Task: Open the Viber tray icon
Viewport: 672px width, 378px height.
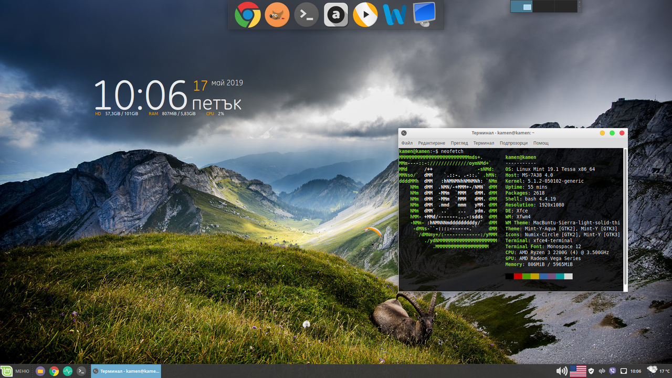Action: 613,371
